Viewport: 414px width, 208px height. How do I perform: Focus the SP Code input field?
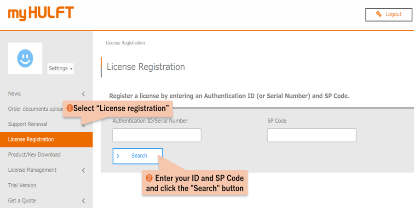(x=312, y=135)
